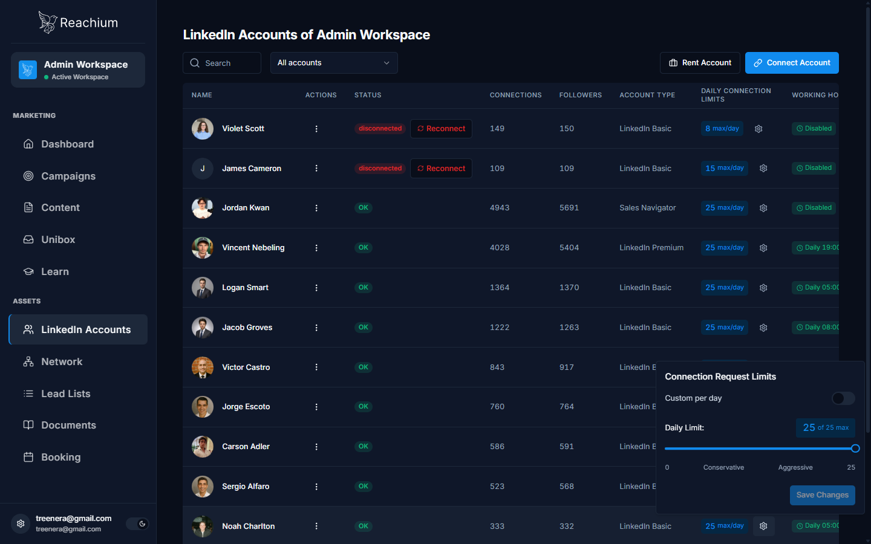Open Documents section

78,425
